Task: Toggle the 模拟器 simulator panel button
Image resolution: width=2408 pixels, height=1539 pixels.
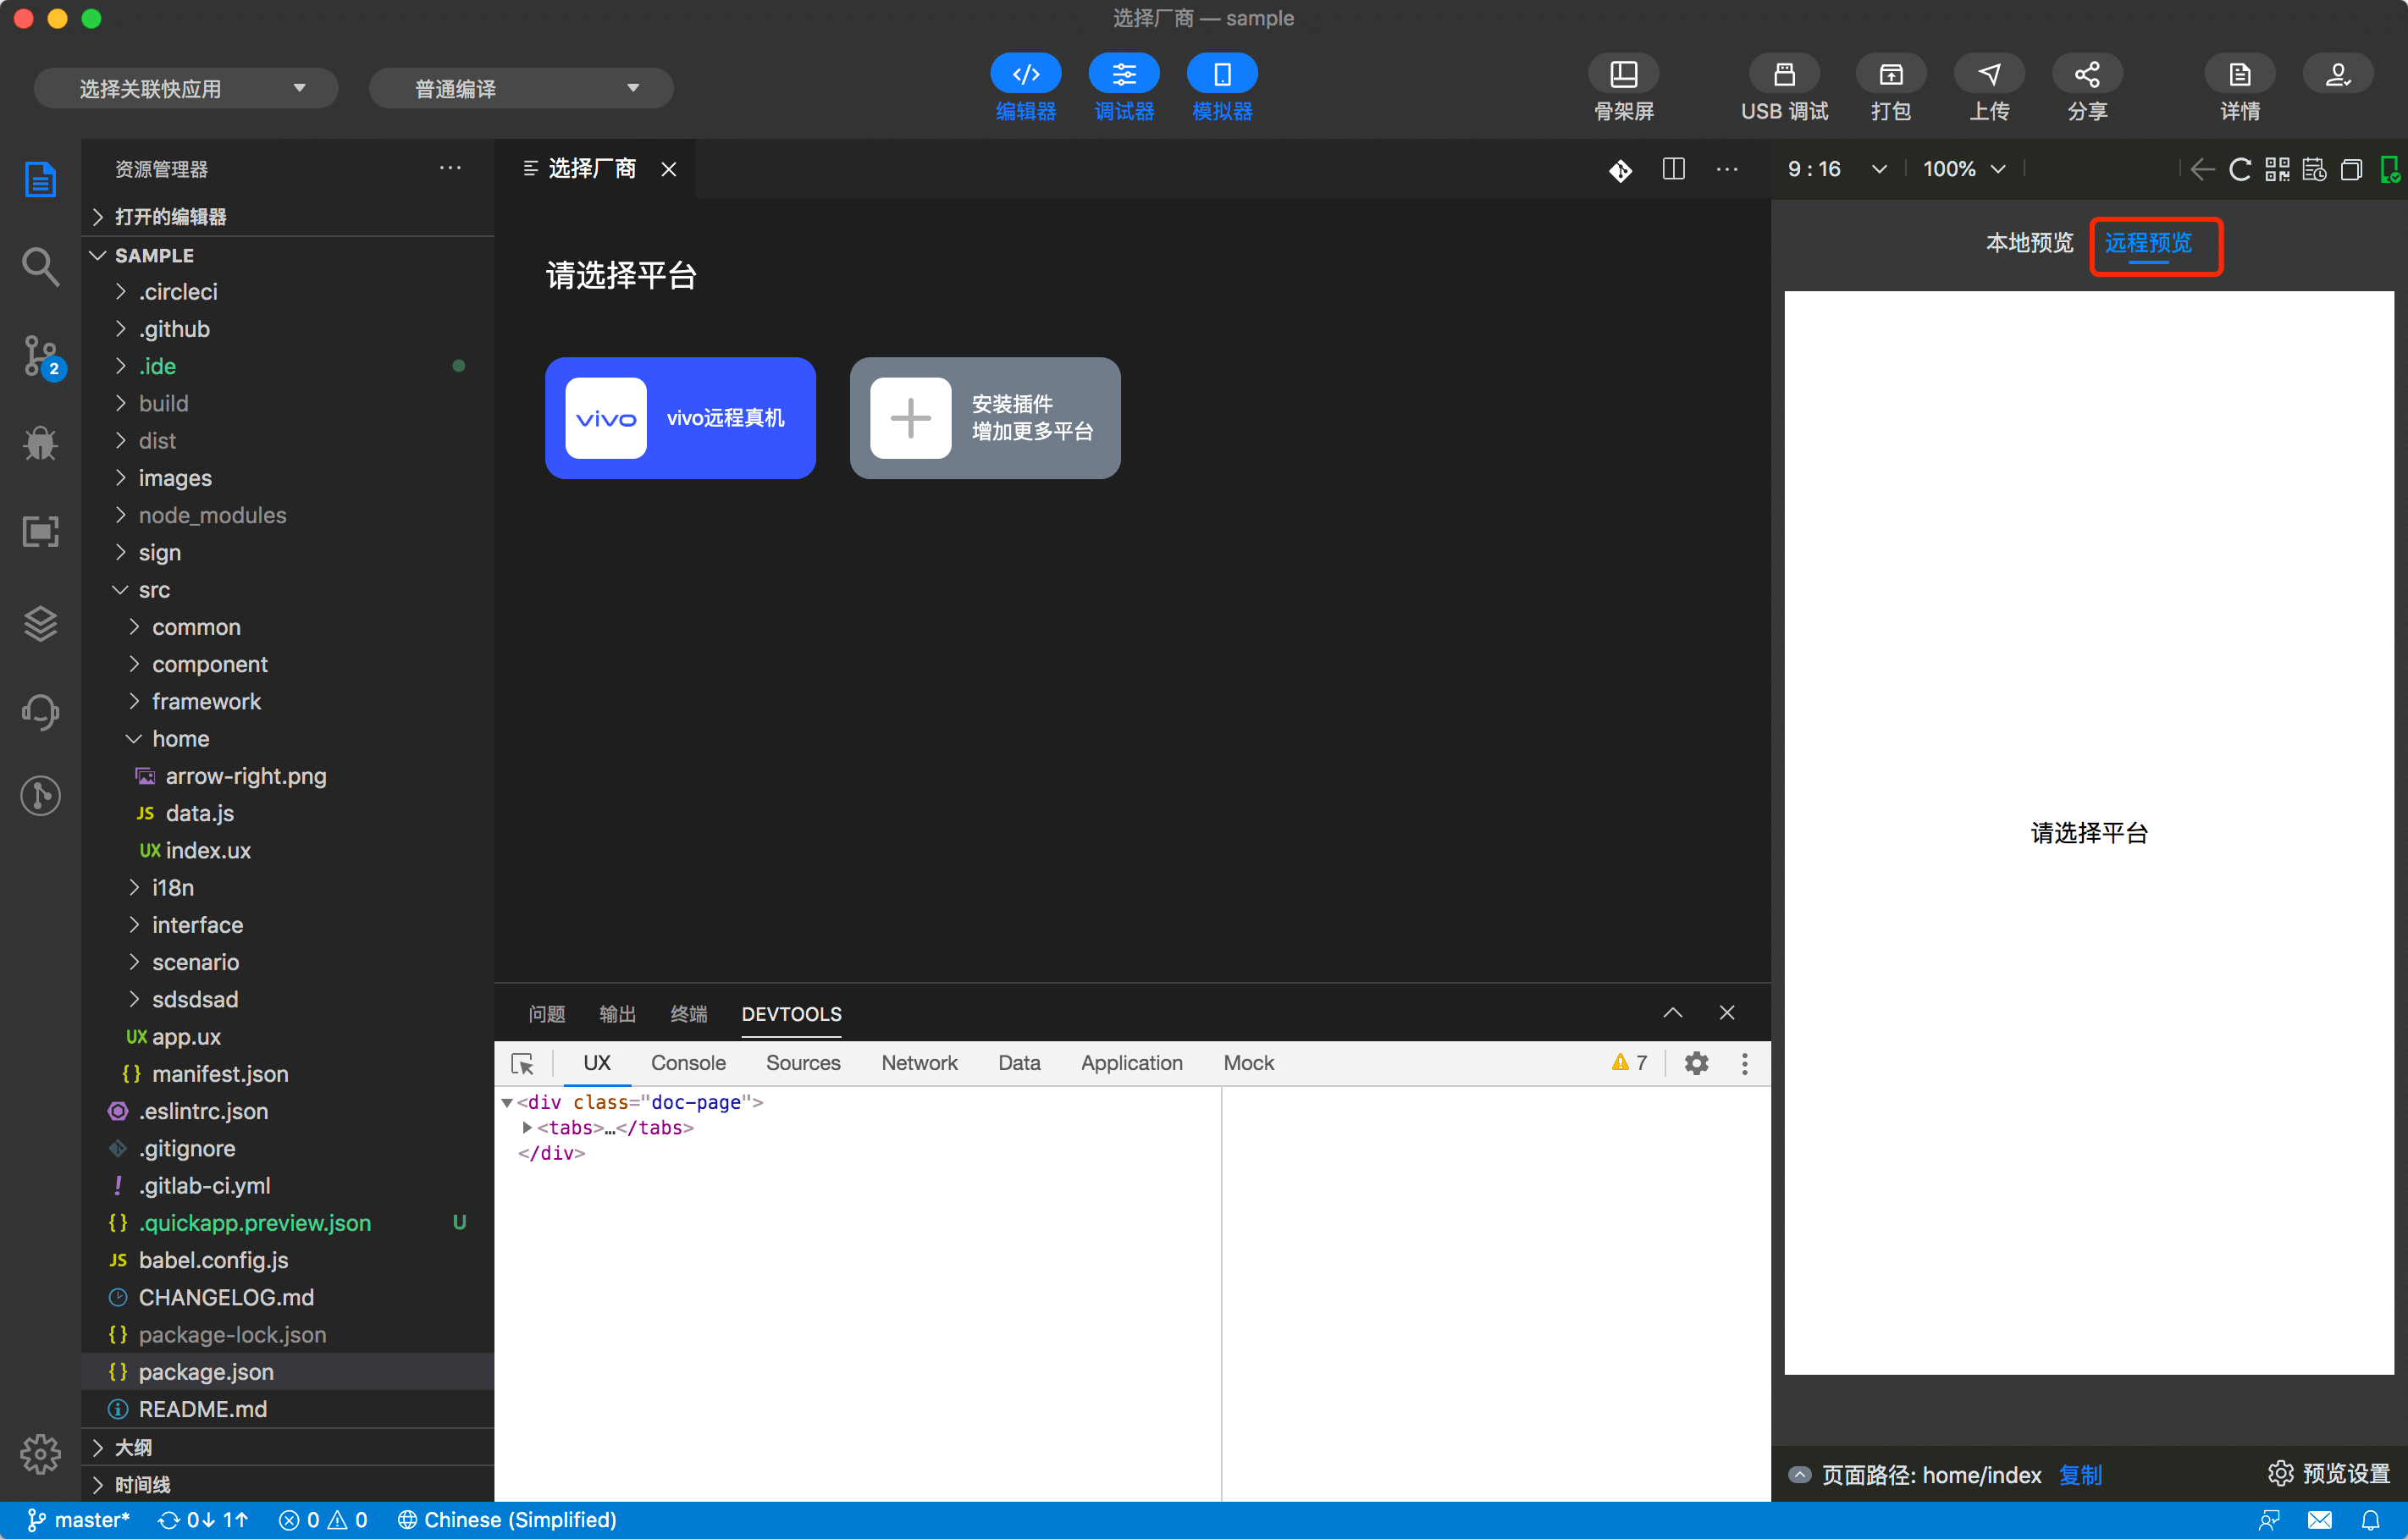Action: pyautogui.click(x=1221, y=74)
